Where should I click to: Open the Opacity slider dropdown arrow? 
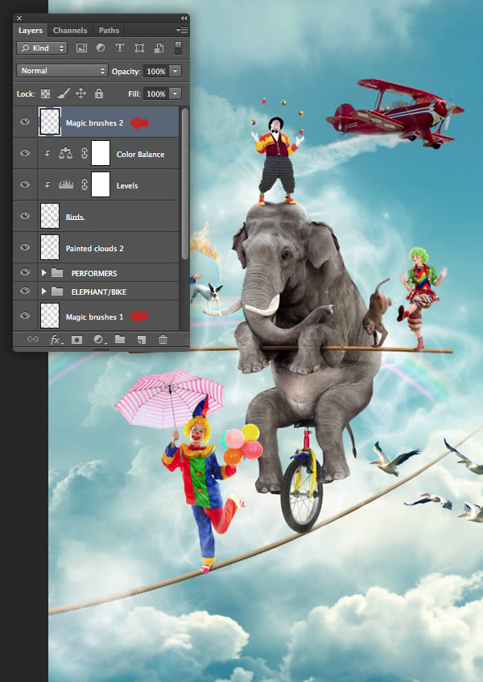[175, 71]
